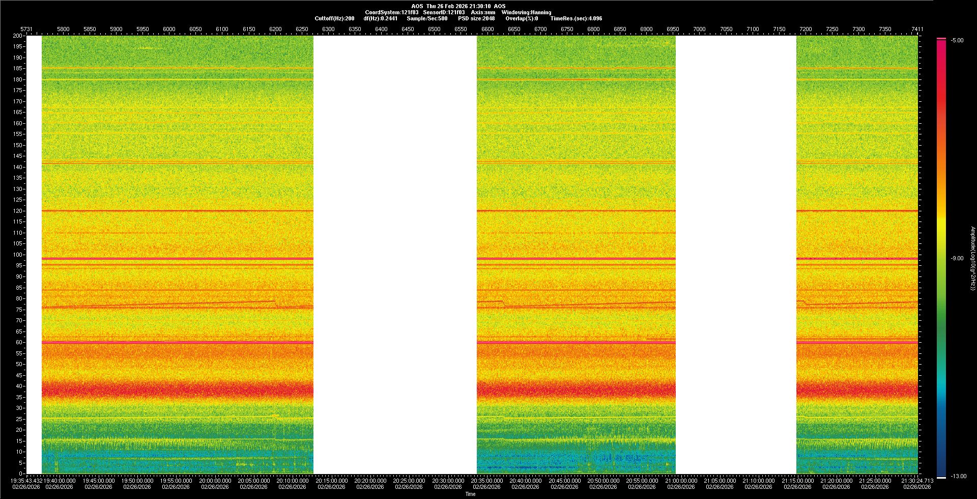The image size is (977, 499).
Task: Click the Amplitude colorbar axis title
Action: tap(972, 259)
